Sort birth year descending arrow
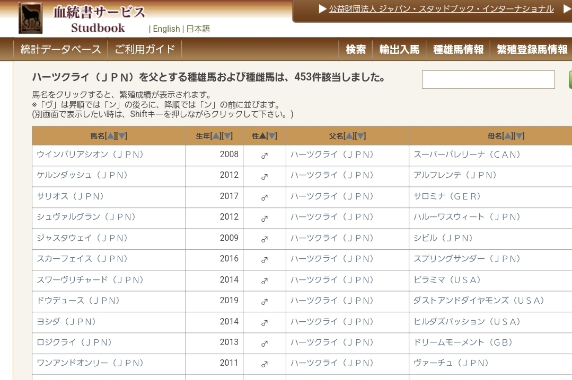This screenshot has height=380, width=572. tap(227, 136)
